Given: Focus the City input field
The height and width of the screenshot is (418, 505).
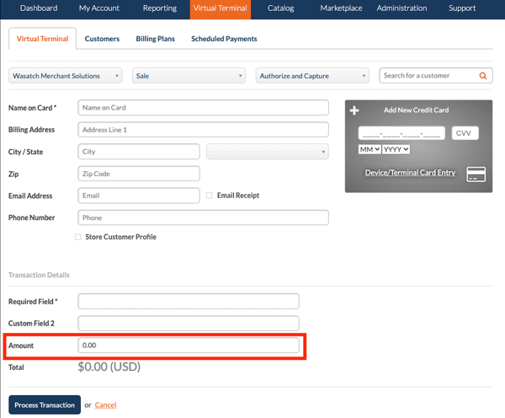Looking at the screenshot, I should [139, 152].
